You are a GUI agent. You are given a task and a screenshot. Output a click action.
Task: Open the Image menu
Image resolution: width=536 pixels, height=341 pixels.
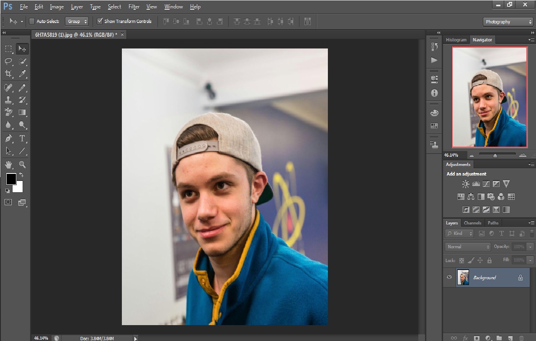point(57,7)
